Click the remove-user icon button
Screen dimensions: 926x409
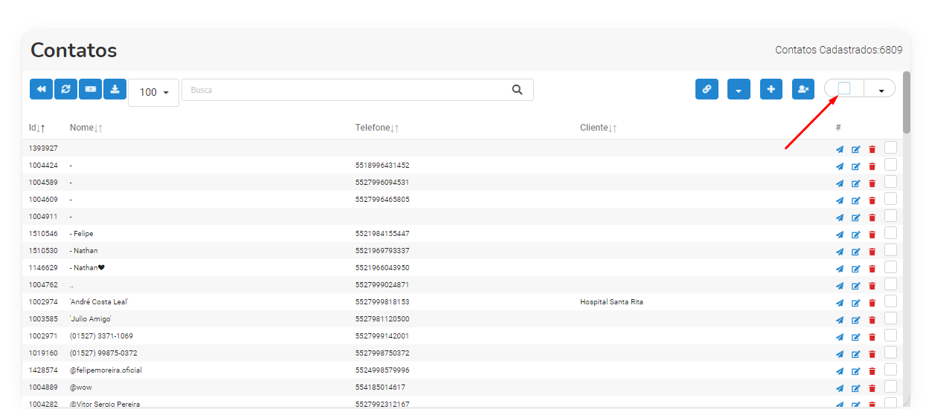tap(803, 89)
